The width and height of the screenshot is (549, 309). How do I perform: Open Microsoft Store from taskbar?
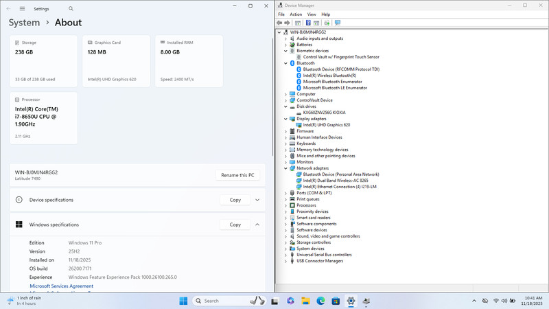(336, 301)
